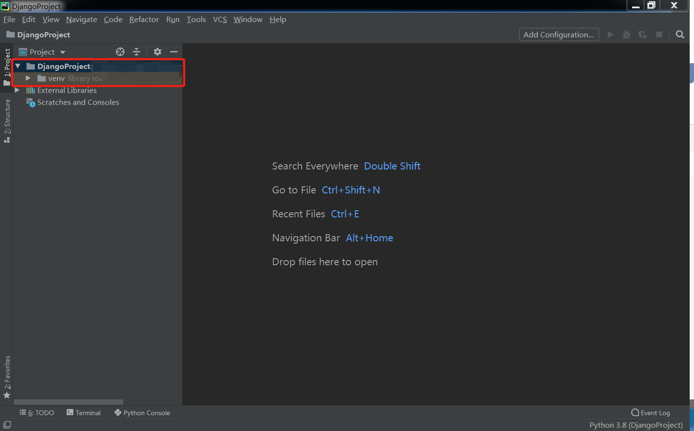This screenshot has height=431, width=694.
Task: Click the Debug bug icon in toolbar
Action: coord(626,34)
